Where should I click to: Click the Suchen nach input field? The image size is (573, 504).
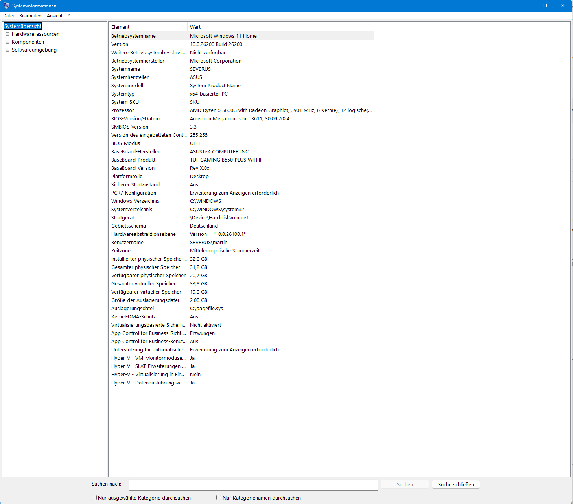(253, 485)
